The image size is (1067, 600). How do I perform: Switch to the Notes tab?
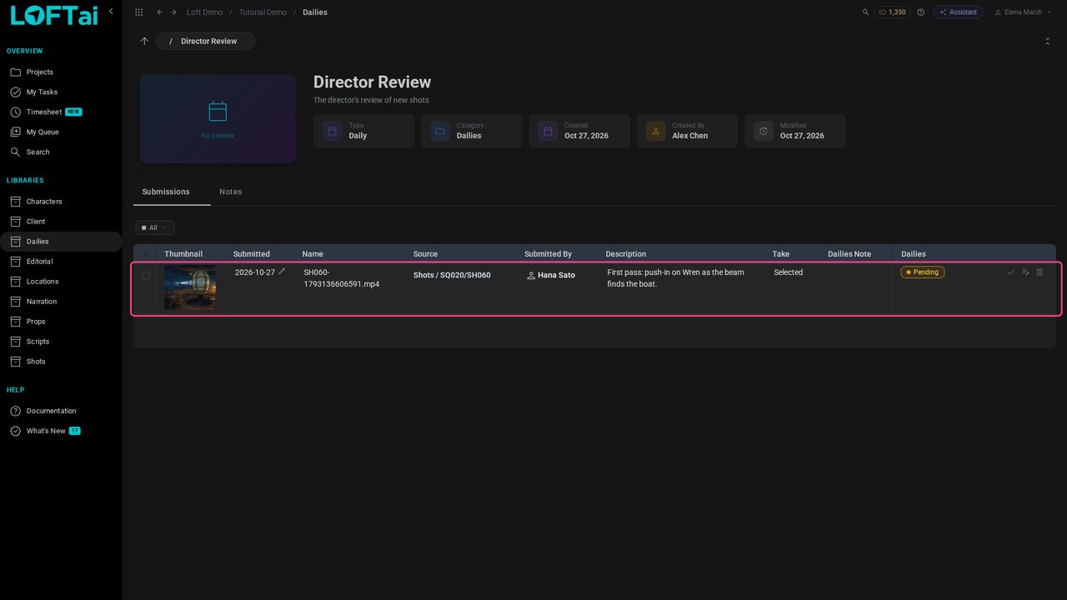point(231,192)
